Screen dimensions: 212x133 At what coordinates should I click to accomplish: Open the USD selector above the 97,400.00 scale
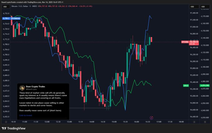click(x=194, y=7)
